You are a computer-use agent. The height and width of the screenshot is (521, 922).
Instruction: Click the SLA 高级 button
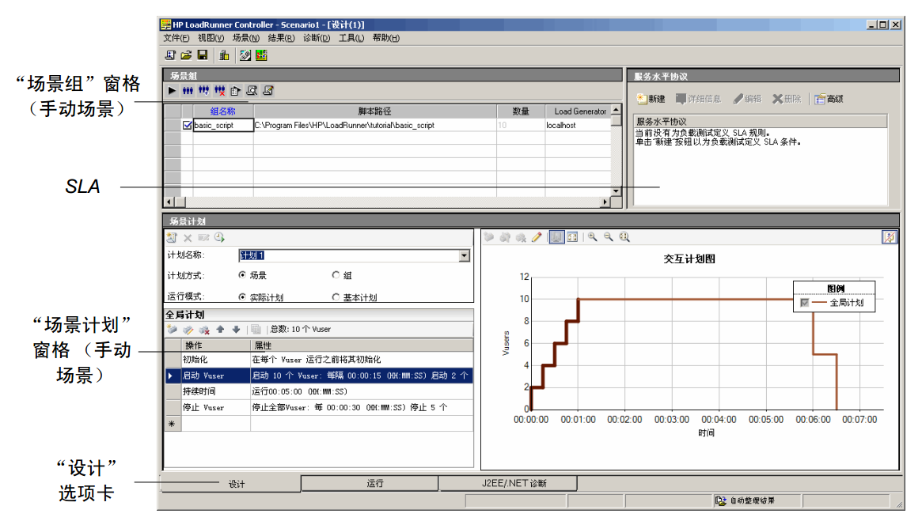(829, 99)
